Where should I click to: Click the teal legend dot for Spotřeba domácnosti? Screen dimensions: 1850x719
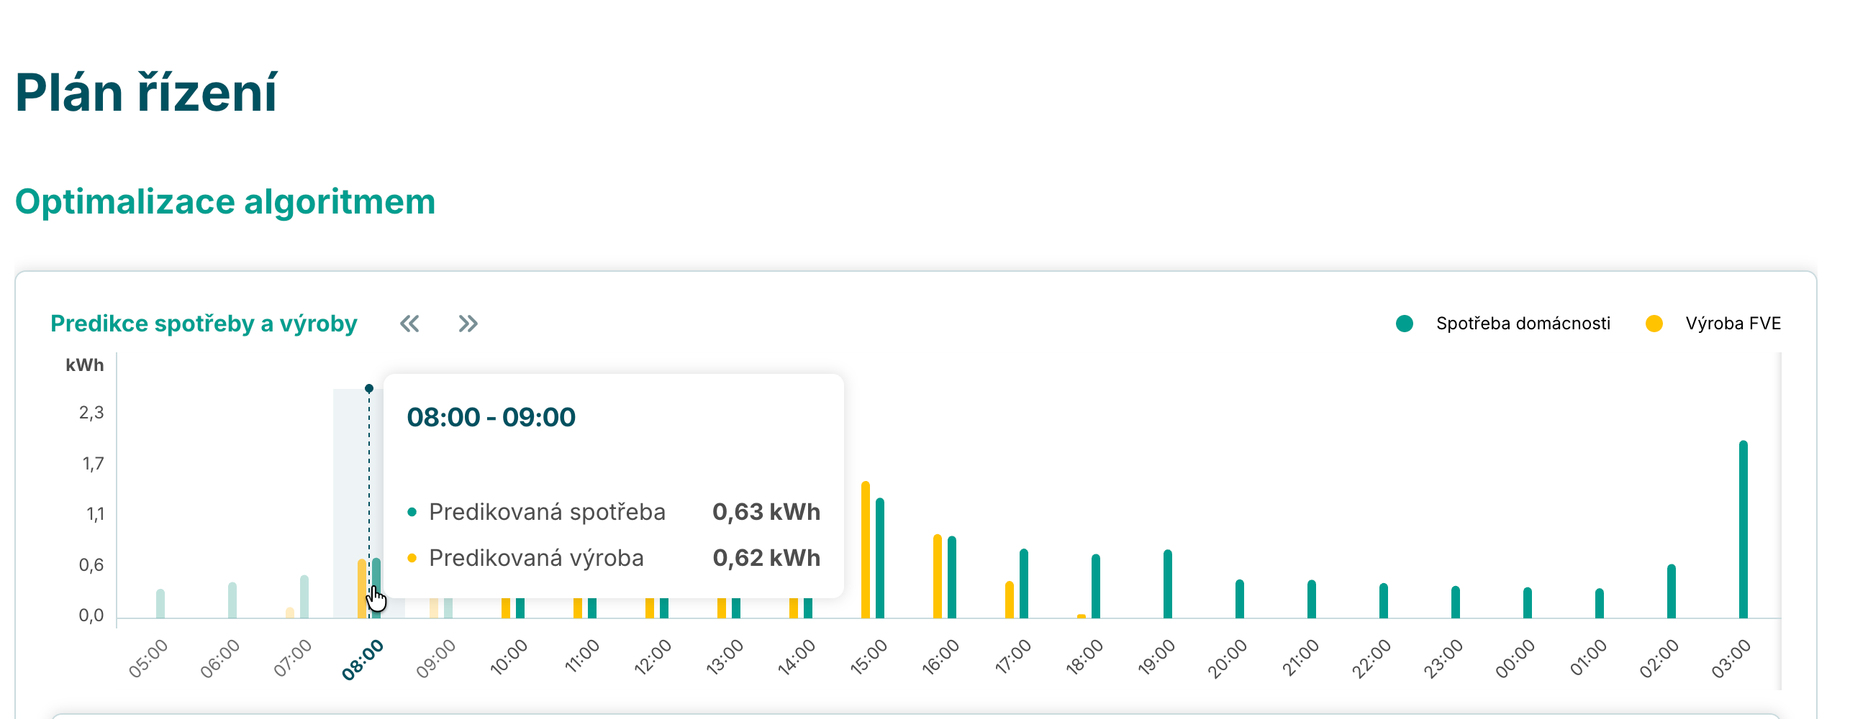click(x=1404, y=324)
